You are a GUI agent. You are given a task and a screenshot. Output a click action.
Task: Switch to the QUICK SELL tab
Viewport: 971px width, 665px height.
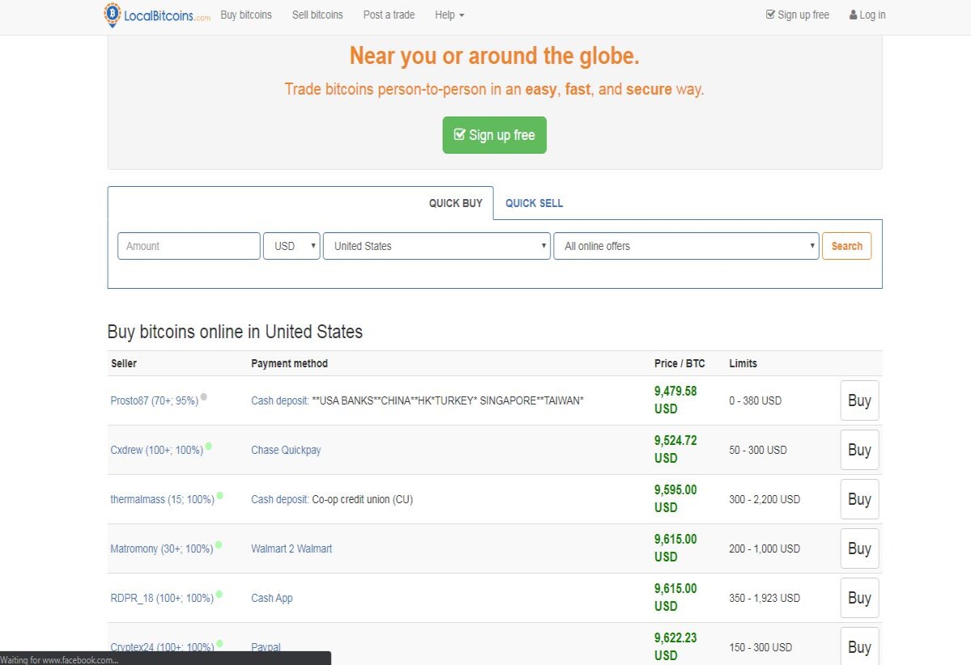coord(534,203)
